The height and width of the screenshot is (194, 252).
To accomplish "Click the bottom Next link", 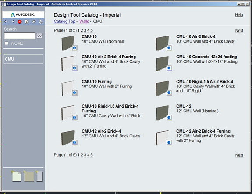I will tap(239, 155).
